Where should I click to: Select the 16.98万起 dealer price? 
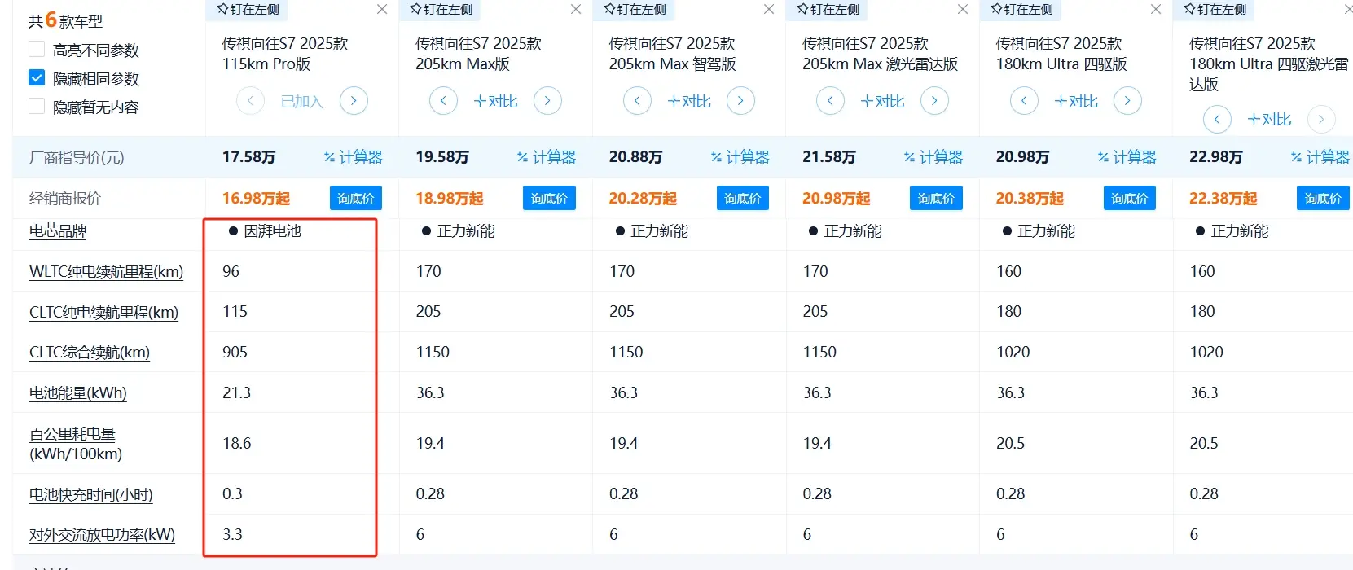256,199
